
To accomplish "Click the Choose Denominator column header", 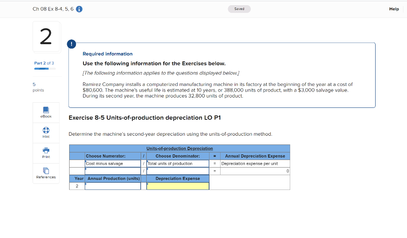I will [178, 156].
